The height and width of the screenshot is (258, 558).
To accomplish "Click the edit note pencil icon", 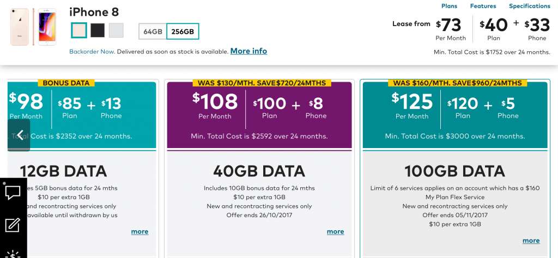I will 13,225.
